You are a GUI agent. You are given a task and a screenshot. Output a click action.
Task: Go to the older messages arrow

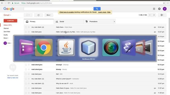(154, 15)
